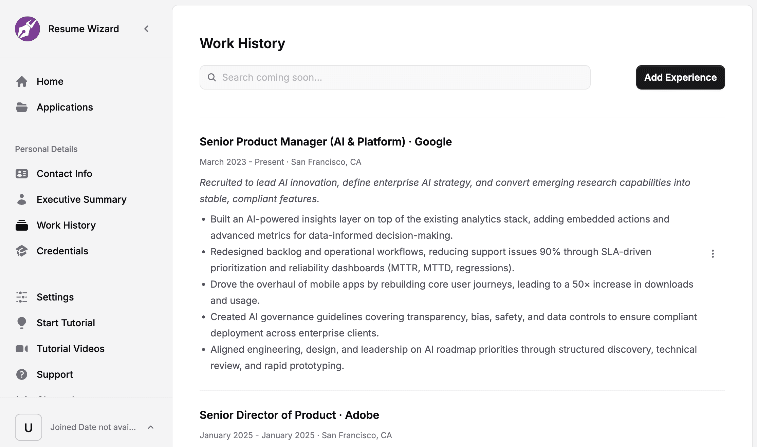Image resolution: width=757 pixels, height=447 pixels.
Task: Click the Add Experience button
Action: [681, 77]
